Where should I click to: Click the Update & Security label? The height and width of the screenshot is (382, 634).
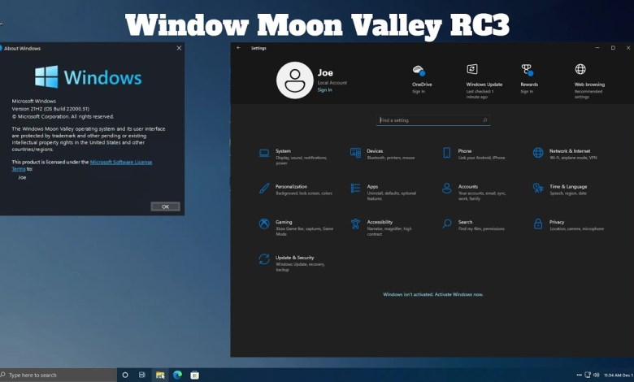(x=295, y=258)
